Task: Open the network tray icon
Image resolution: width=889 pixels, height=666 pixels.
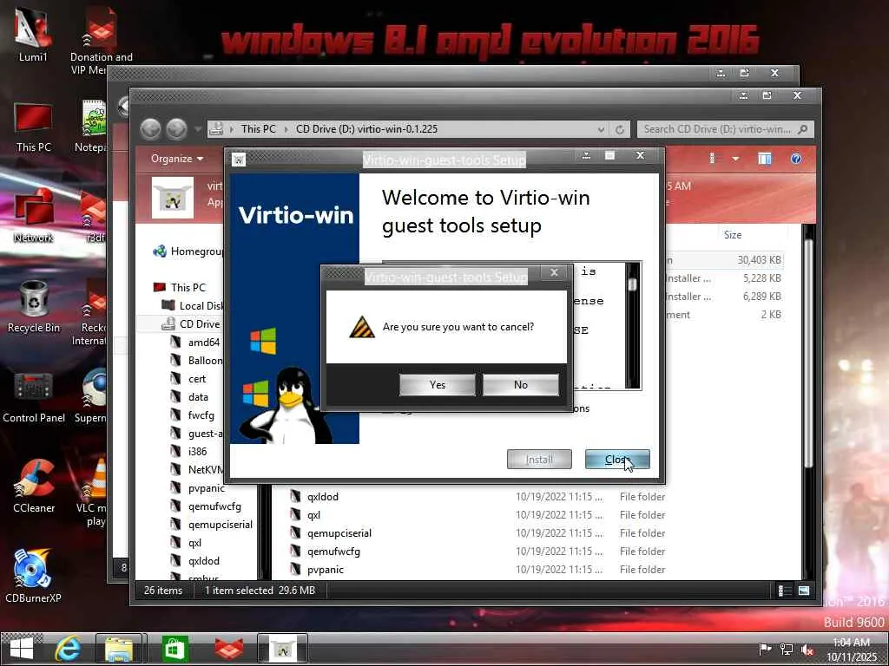Action: [787, 650]
